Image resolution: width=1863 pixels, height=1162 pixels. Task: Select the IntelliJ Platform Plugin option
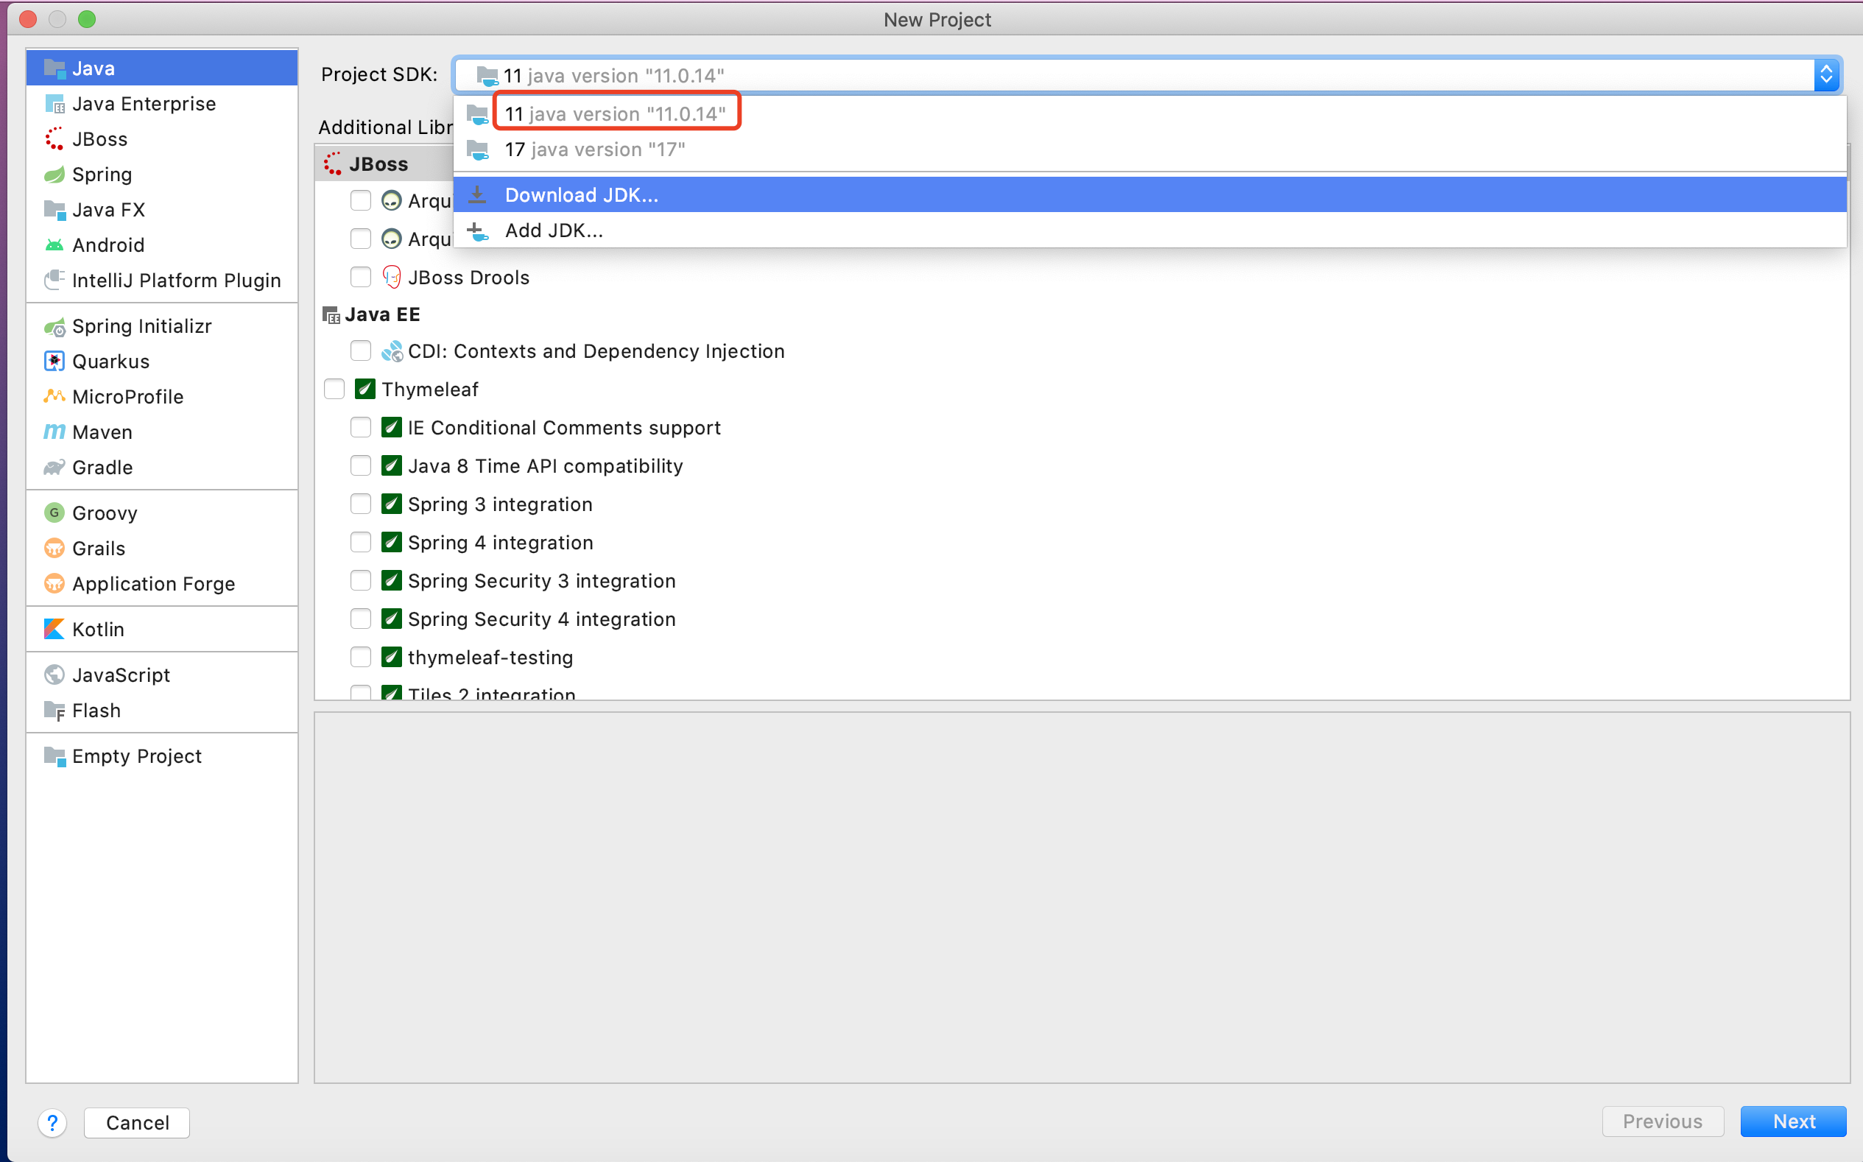pos(177,280)
